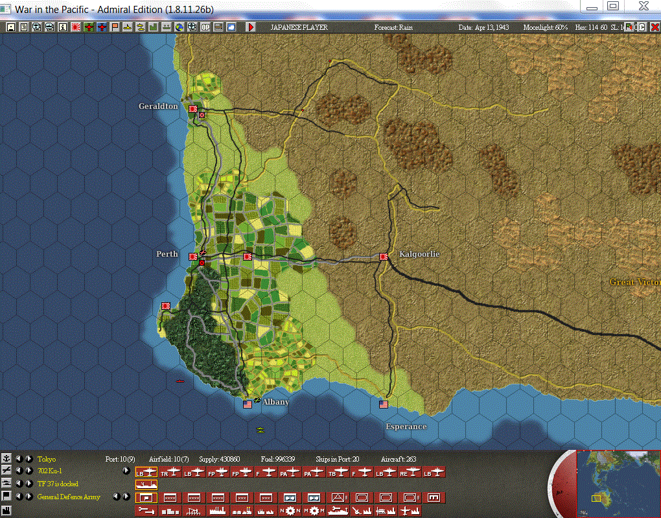This screenshot has width=661, height=518.
Task: Click the Albany US flag on map
Action: click(248, 404)
